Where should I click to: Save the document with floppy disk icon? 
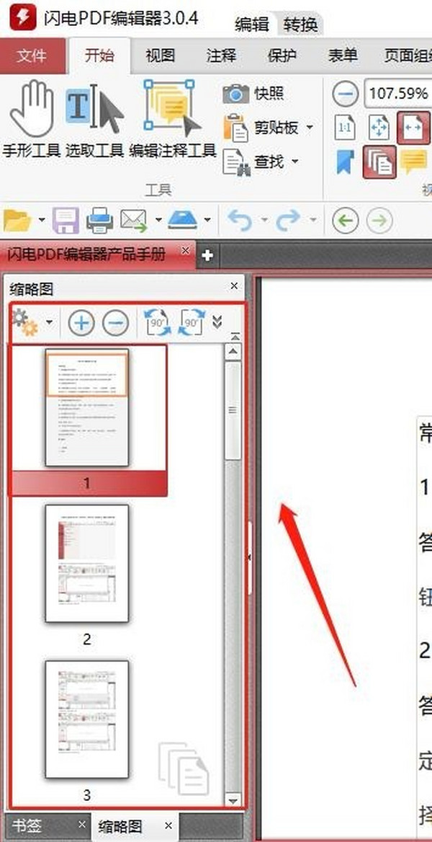tap(66, 220)
